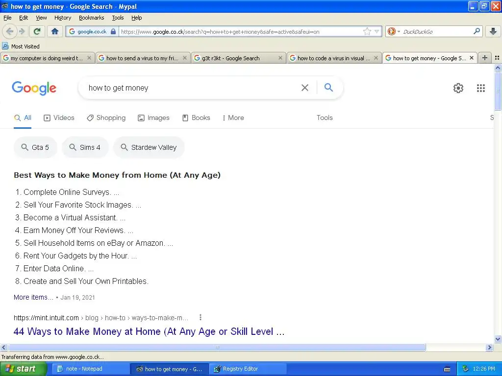502x376 pixels.
Task: Switch to Registry Editor in the taskbar
Action: pos(248,369)
